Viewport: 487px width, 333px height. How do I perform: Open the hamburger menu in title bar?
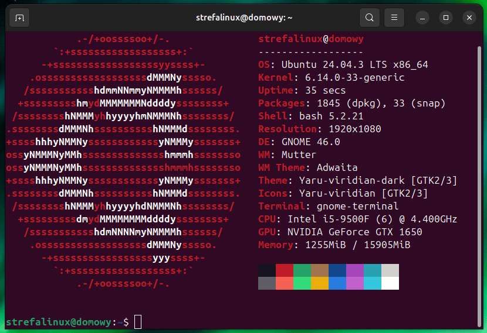tap(394, 18)
